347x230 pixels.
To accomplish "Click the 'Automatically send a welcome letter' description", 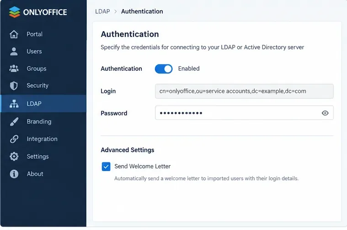I will coord(206,178).
